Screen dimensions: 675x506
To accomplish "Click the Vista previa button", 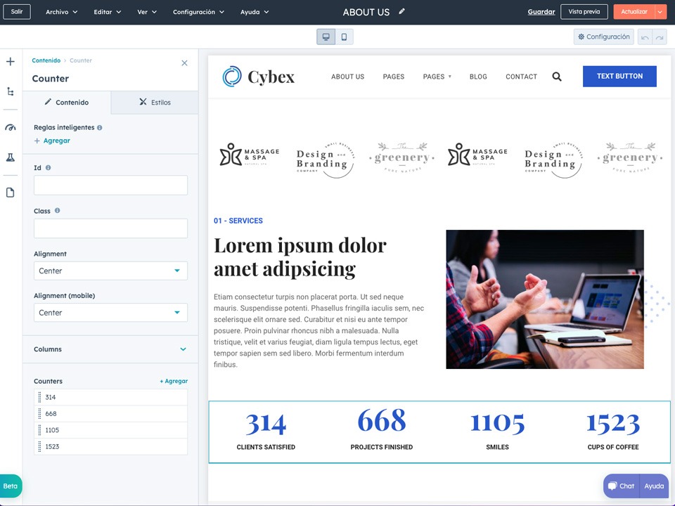I will [x=584, y=12].
